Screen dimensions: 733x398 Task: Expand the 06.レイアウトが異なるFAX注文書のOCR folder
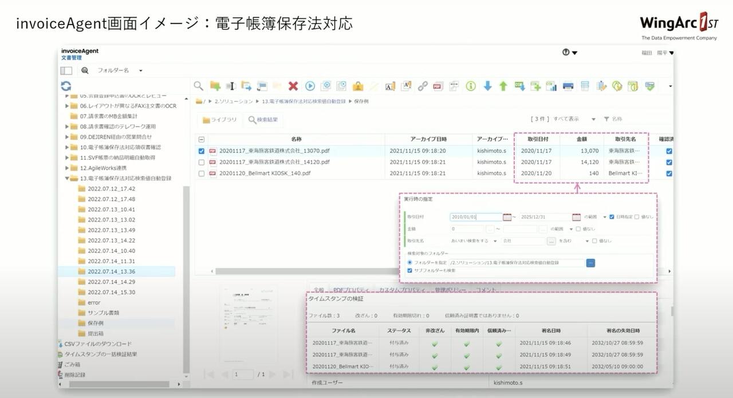click(x=68, y=106)
